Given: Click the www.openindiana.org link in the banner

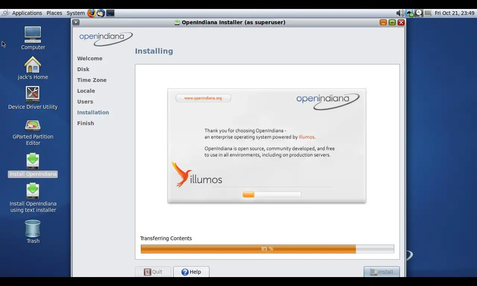Looking at the screenshot, I should click(x=203, y=98).
